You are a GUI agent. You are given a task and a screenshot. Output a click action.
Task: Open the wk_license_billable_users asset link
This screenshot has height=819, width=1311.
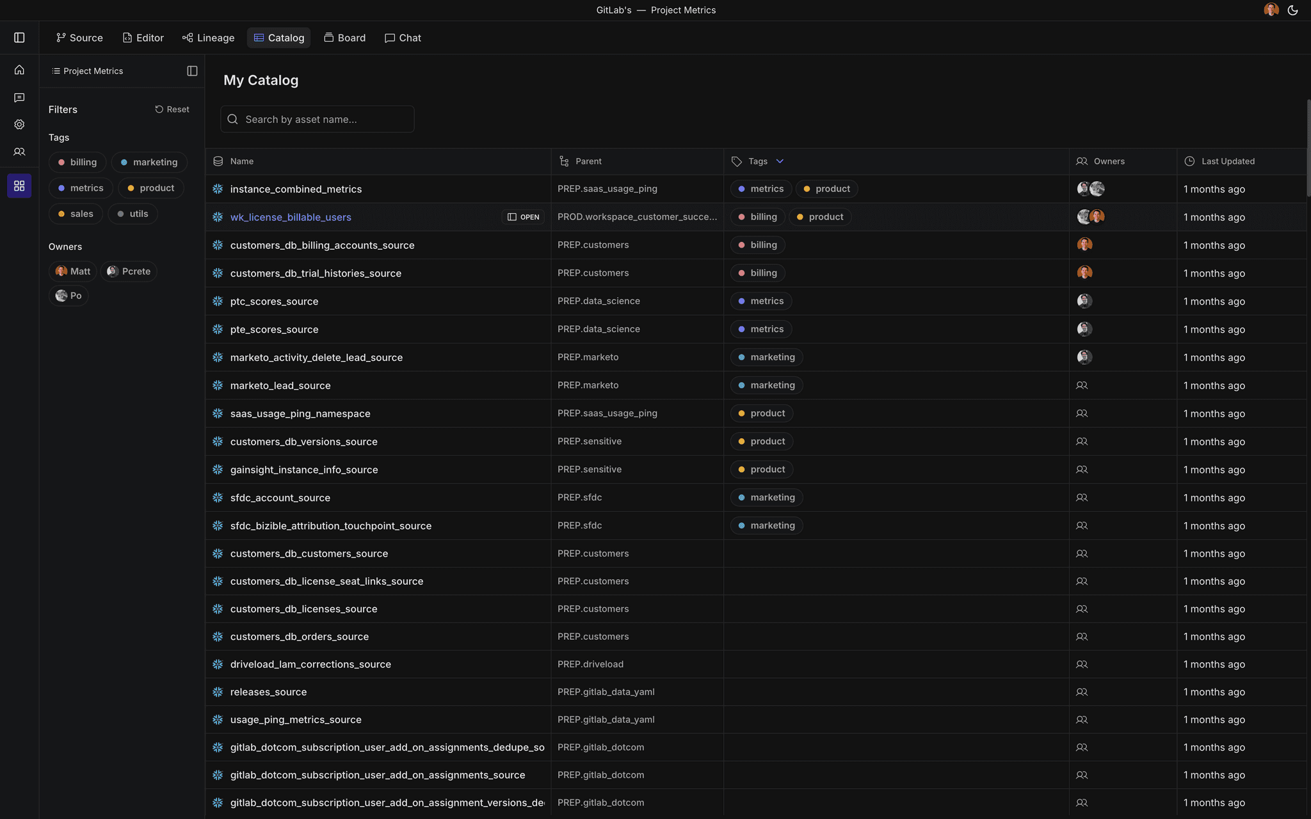click(291, 217)
